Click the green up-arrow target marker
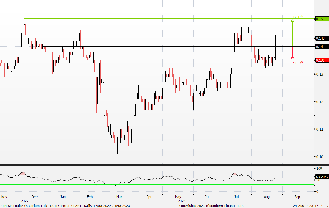329x208 pixels. [x=292, y=20]
